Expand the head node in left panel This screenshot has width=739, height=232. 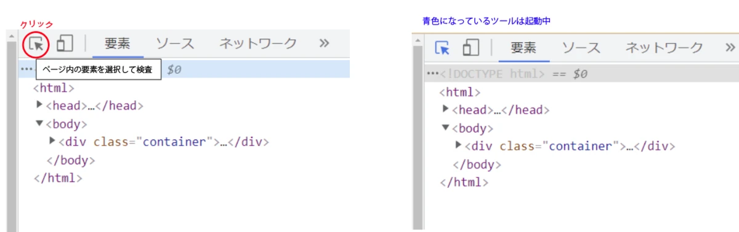40,105
